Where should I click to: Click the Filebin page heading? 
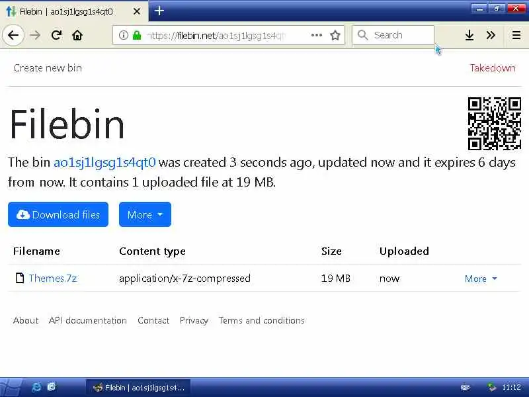(x=67, y=124)
